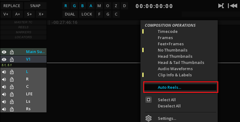Screen dimensions: 240x122
Task: Mute the C center channel speaker
Action: [x=4, y=87]
